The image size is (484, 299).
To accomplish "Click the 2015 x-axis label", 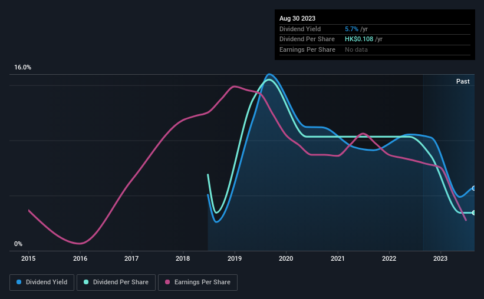I will pyautogui.click(x=29, y=258).
